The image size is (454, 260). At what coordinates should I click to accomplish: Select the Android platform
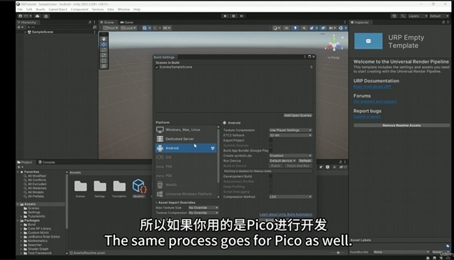tap(186, 148)
